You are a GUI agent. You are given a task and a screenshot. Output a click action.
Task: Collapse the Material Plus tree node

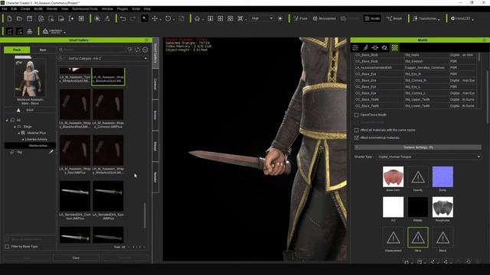point(18,133)
